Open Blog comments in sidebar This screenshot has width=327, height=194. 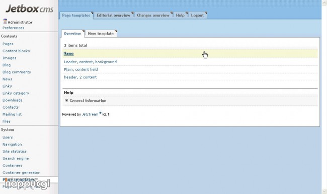(x=17, y=72)
